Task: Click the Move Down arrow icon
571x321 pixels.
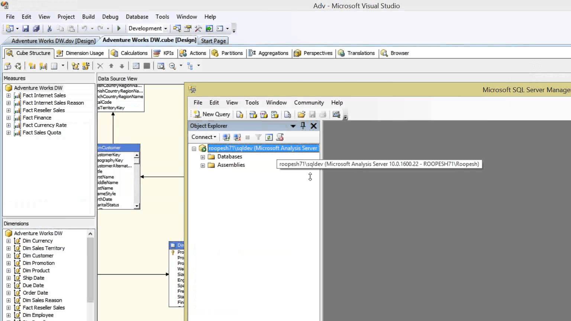Action: (x=122, y=66)
